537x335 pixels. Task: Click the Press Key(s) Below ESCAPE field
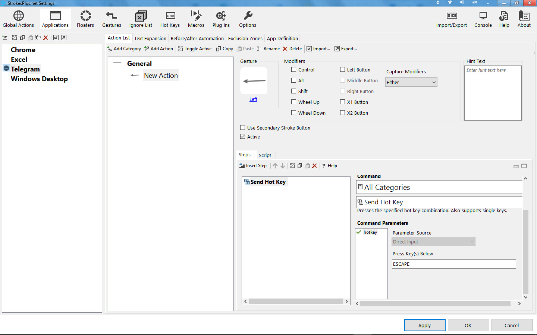tap(454, 264)
